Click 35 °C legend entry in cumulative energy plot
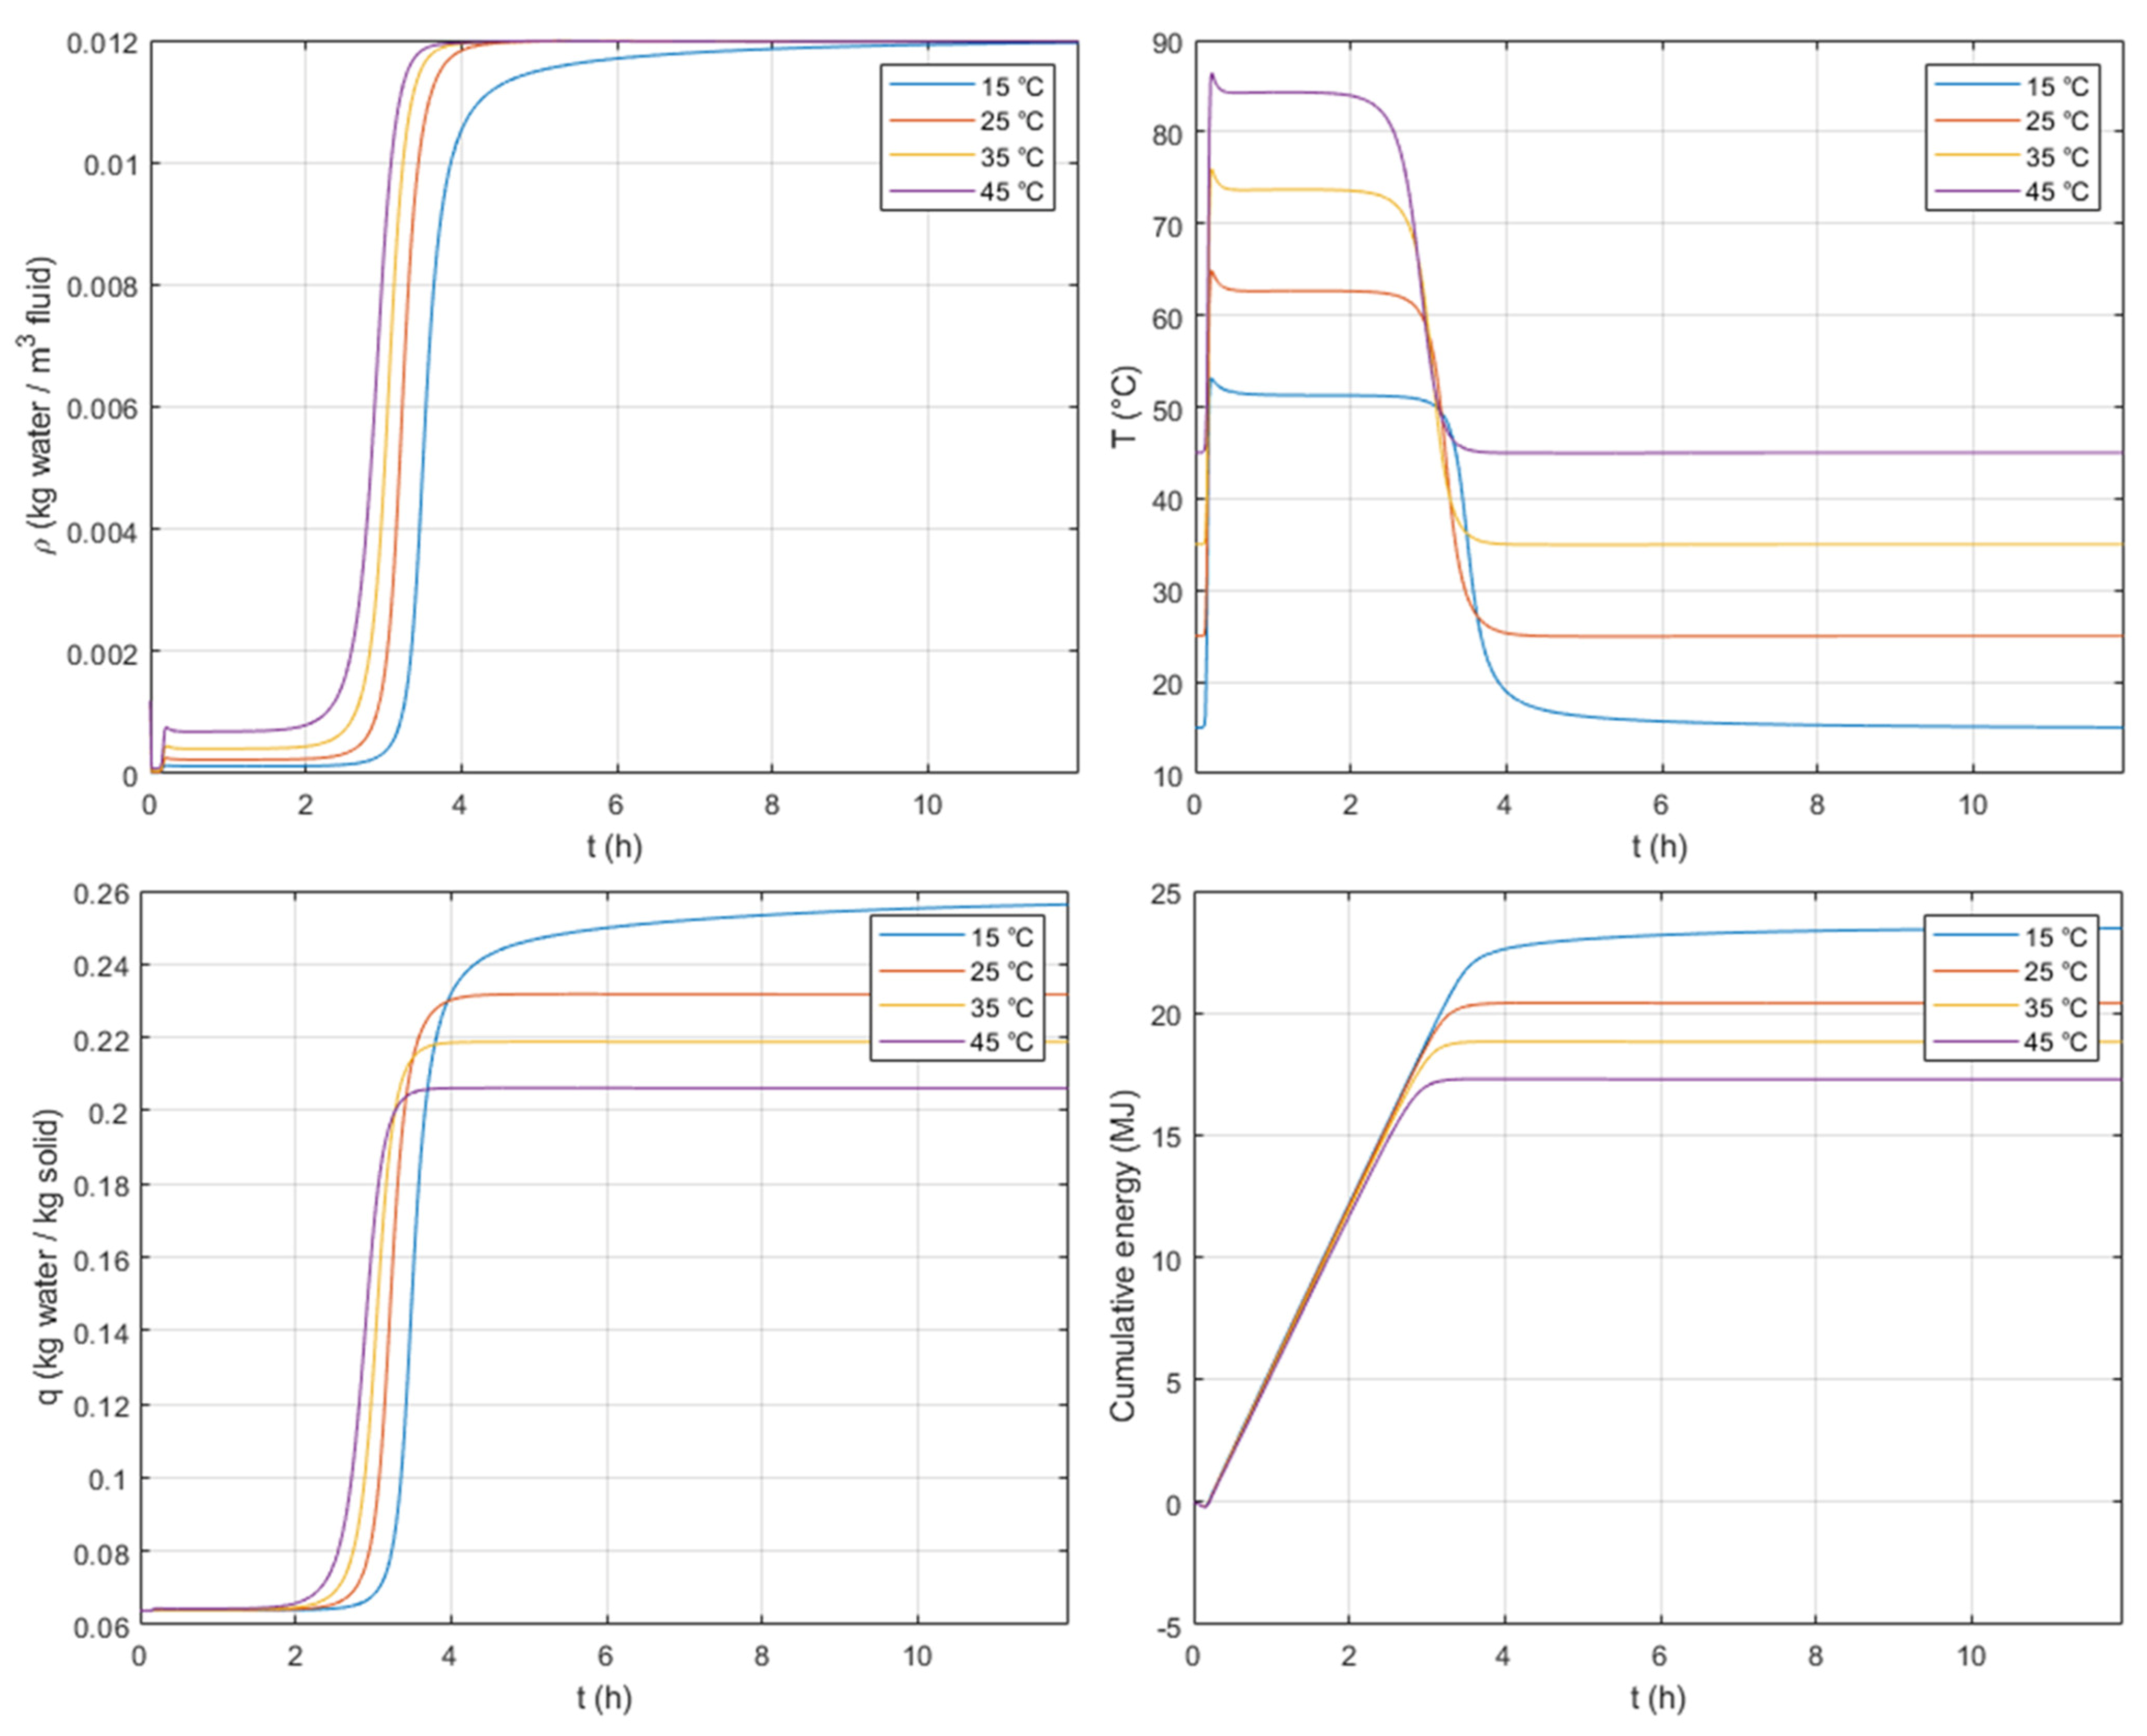Viewport: 2147px width, 1736px height. tap(2055, 1007)
